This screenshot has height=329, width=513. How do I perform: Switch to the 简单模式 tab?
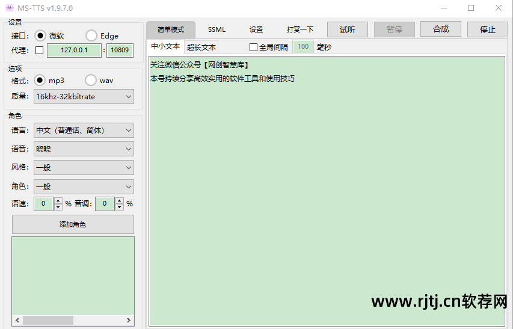point(171,29)
